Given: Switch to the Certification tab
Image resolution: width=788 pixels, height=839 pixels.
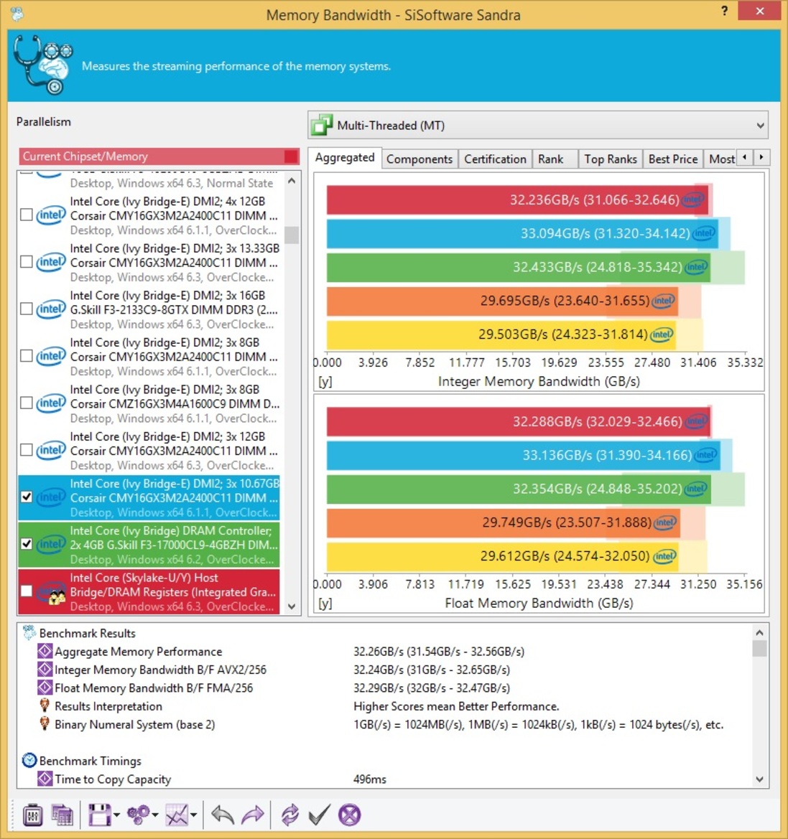Looking at the screenshot, I should pos(495,159).
